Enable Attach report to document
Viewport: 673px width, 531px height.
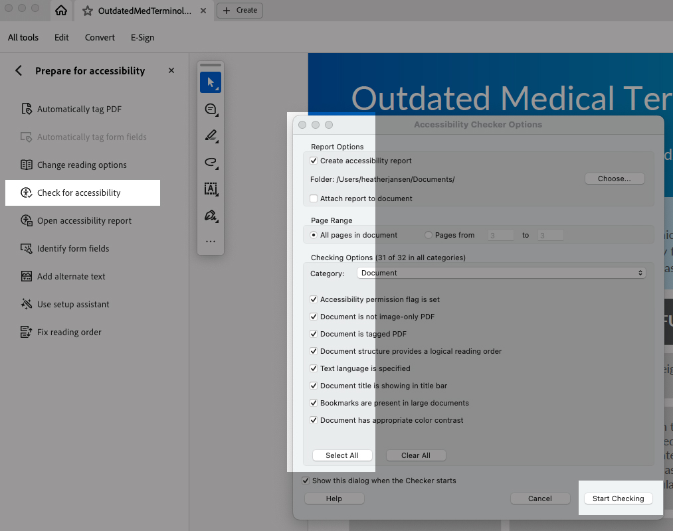[314, 198]
